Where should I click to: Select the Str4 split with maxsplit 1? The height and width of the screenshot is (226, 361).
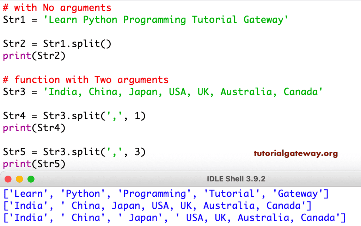coord(74,115)
